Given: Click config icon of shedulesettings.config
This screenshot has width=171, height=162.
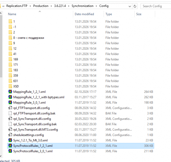Looking at the screenshot, I should pyautogui.click(x=10, y=135).
